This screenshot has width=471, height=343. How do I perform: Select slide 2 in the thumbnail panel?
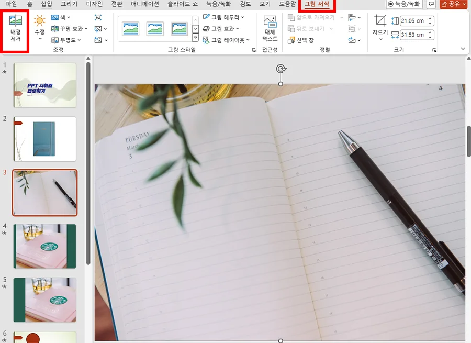(44, 139)
